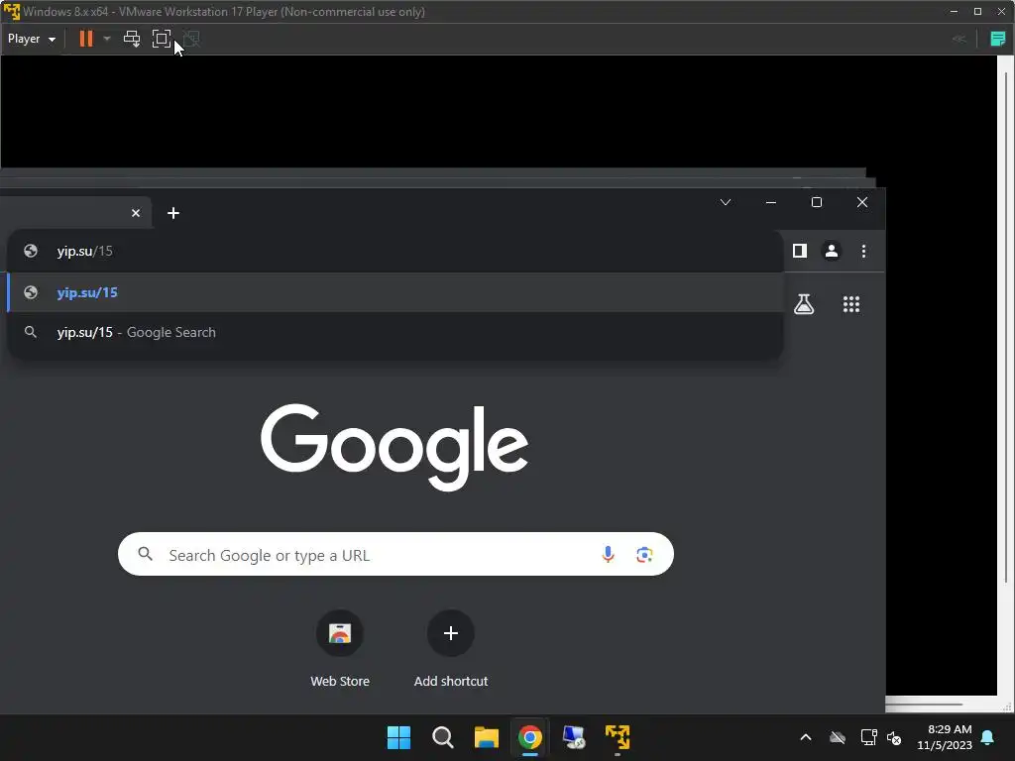Open the clock showing 8:29 AM
Screen dimensions: 1015x761
945,737
